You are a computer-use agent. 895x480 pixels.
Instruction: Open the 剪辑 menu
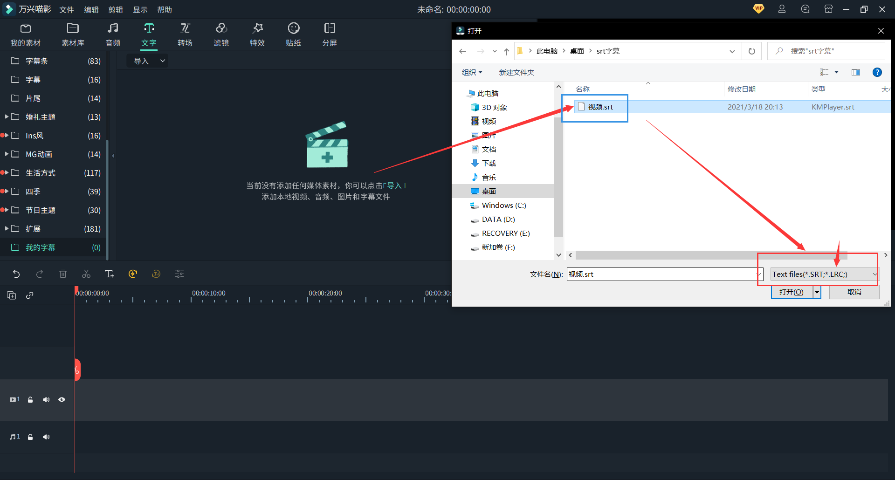pos(115,10)
